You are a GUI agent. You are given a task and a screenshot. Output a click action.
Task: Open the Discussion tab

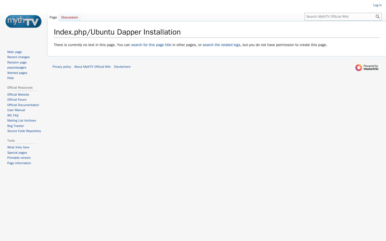click(x=69, y=17)
